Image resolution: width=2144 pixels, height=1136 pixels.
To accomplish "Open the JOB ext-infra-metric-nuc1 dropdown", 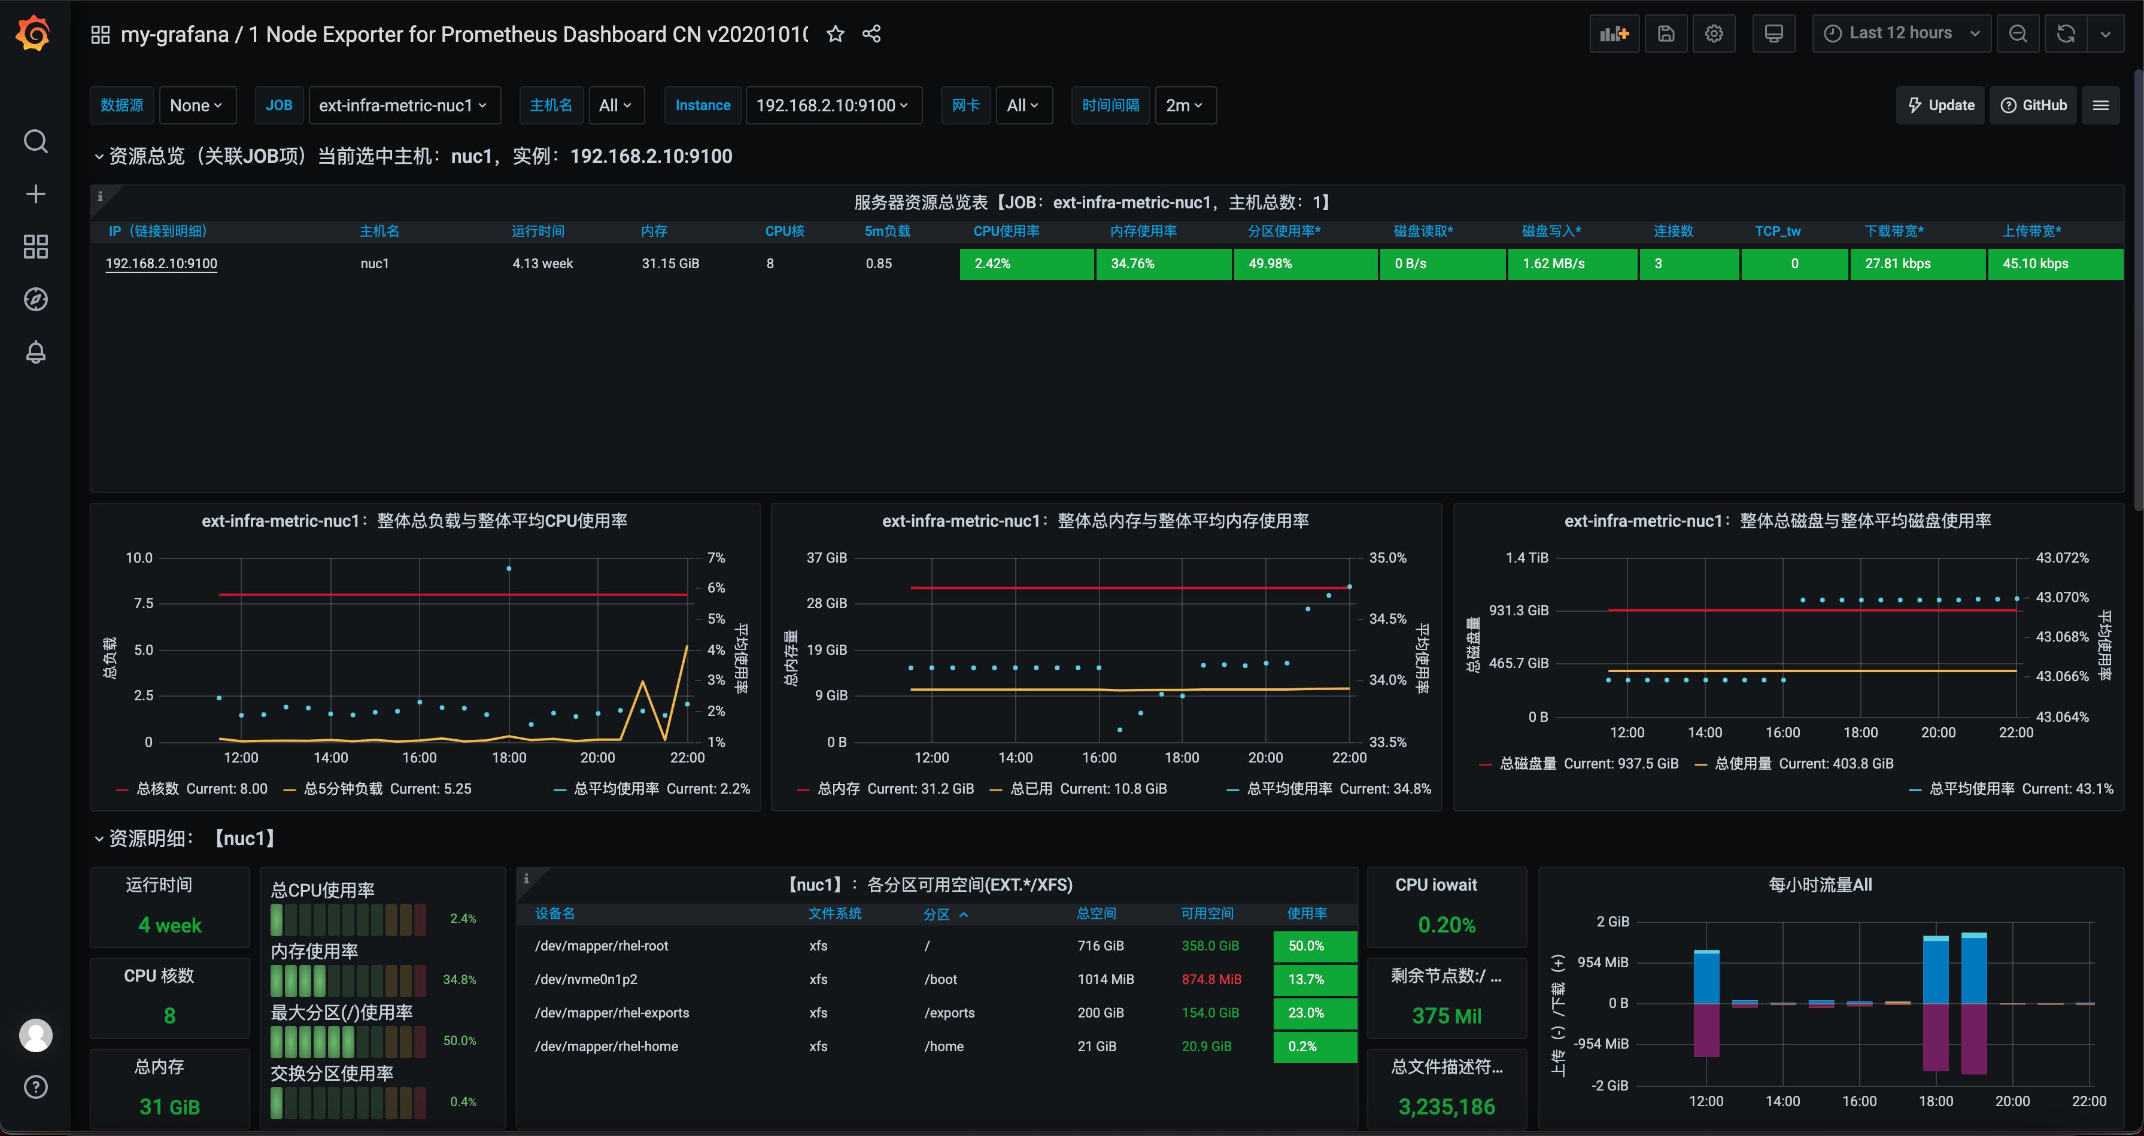I will coord(403,106).
